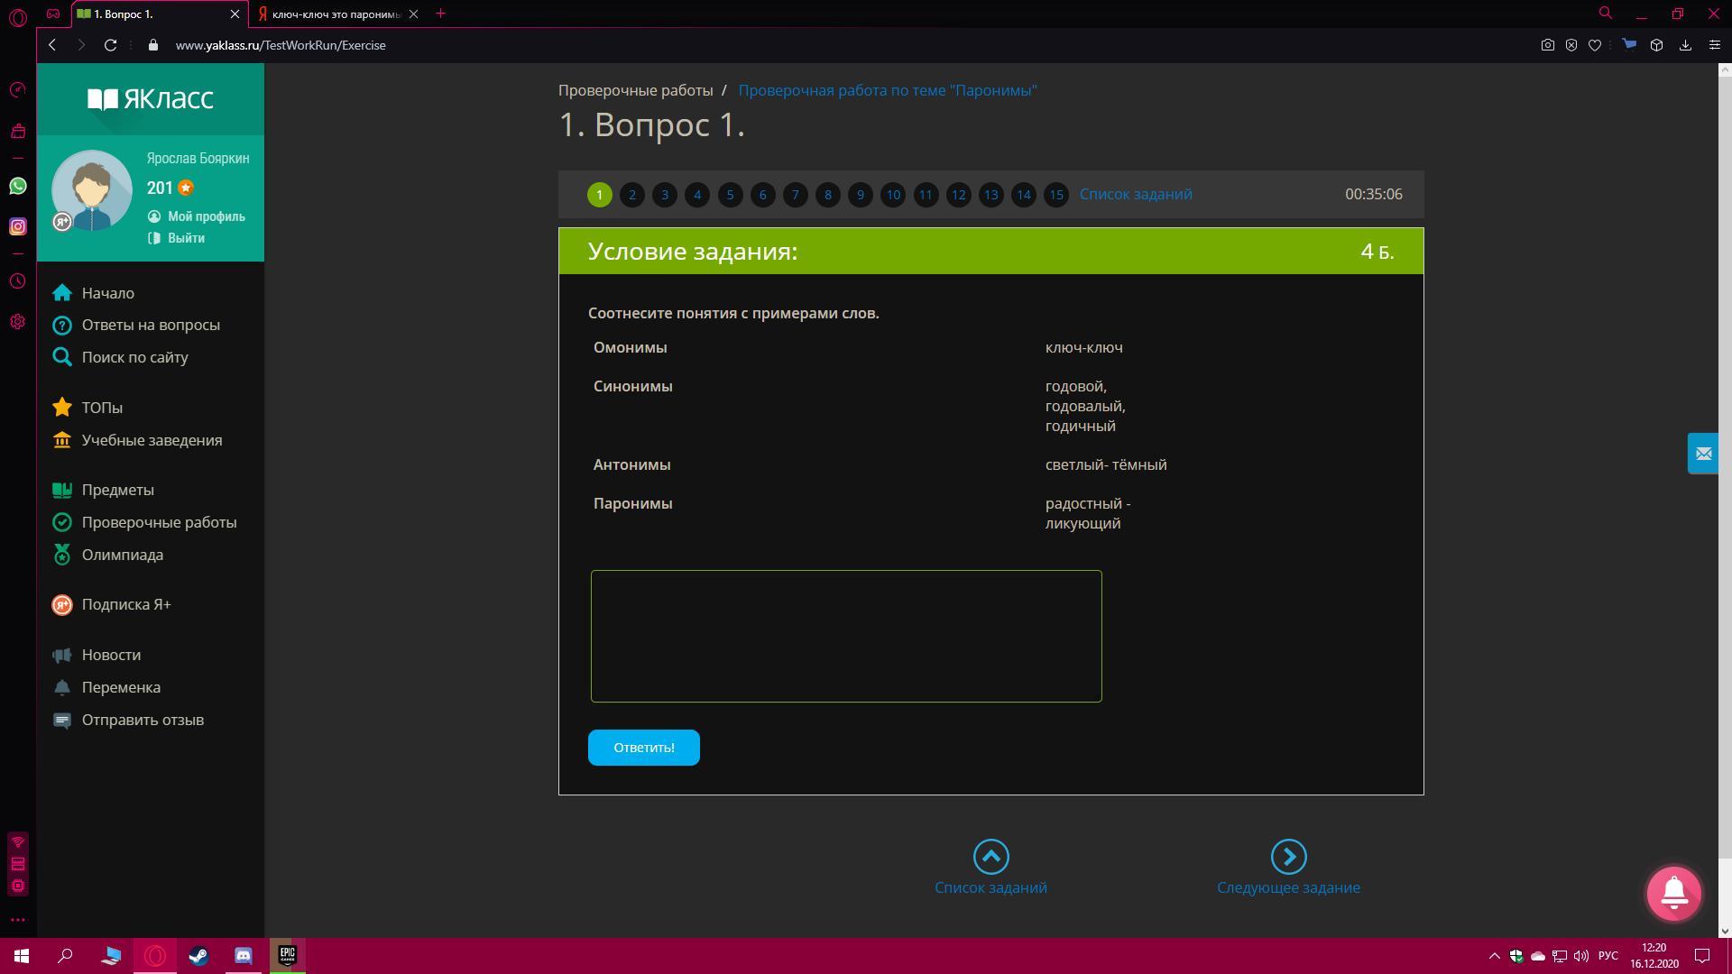The width and height of the screenshot is (1732, 974).
Task: Go to question number 15 circle
Action: click(1055, 195)
